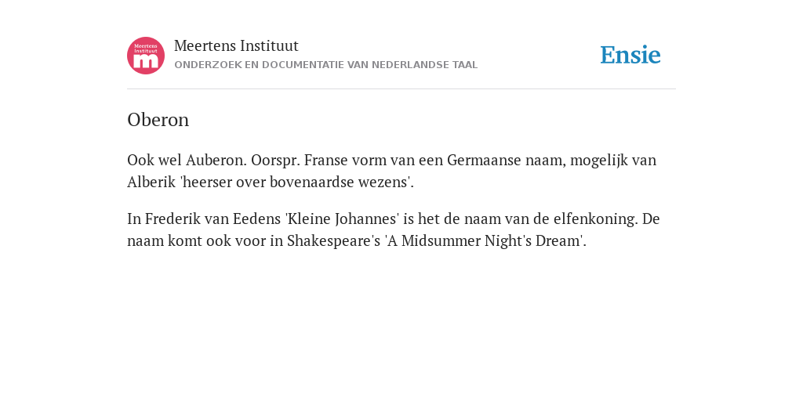Click the phrase 'heerser over bovenaardse wezens'

point(296,182)
